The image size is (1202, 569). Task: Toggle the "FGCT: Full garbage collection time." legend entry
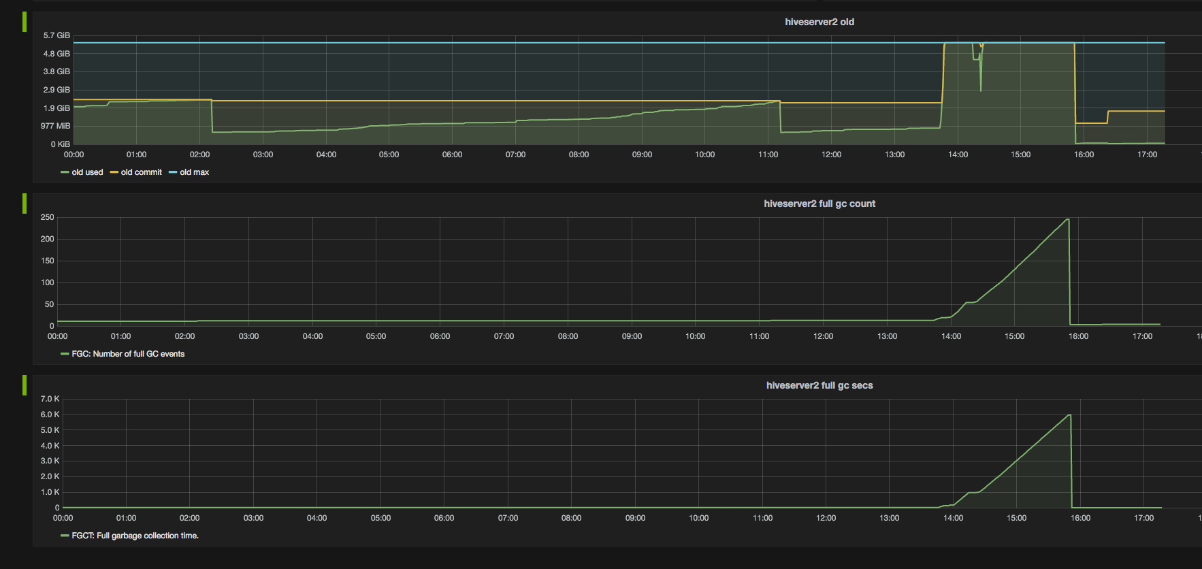(x=135, y=536)
